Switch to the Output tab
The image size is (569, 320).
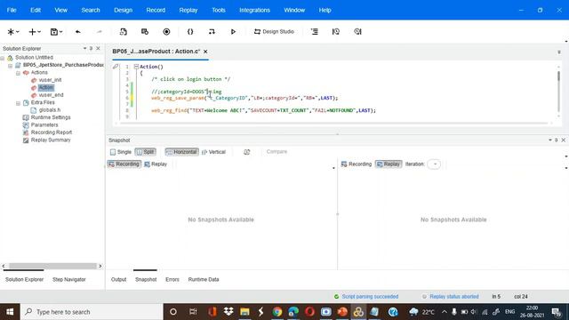coord(118,279)
